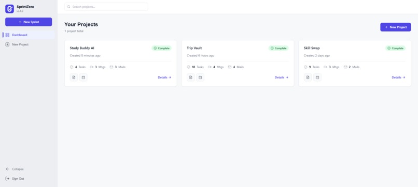418x187 pixels.
Task: Open Details for Study Buddy AI
Action: 164,77
